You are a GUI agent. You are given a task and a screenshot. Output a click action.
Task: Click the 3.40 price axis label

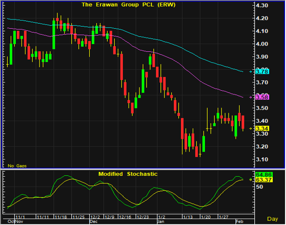pos(262,121)
